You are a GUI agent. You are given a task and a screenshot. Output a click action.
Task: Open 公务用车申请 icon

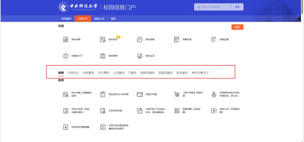(103, 111)
